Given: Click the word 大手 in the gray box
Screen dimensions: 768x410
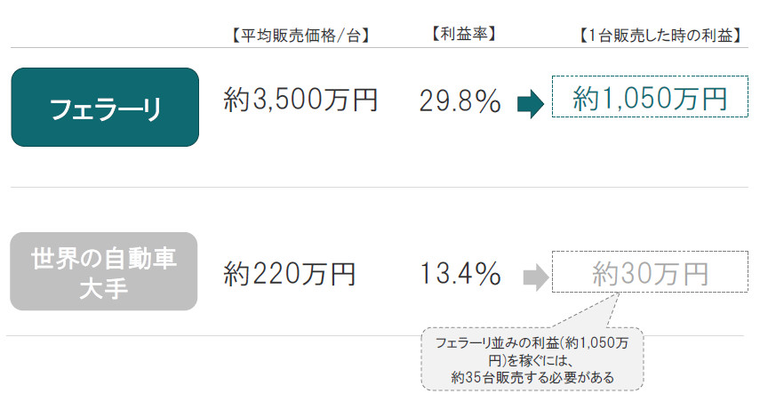Looking at the screenshot, I should point(104,288).
